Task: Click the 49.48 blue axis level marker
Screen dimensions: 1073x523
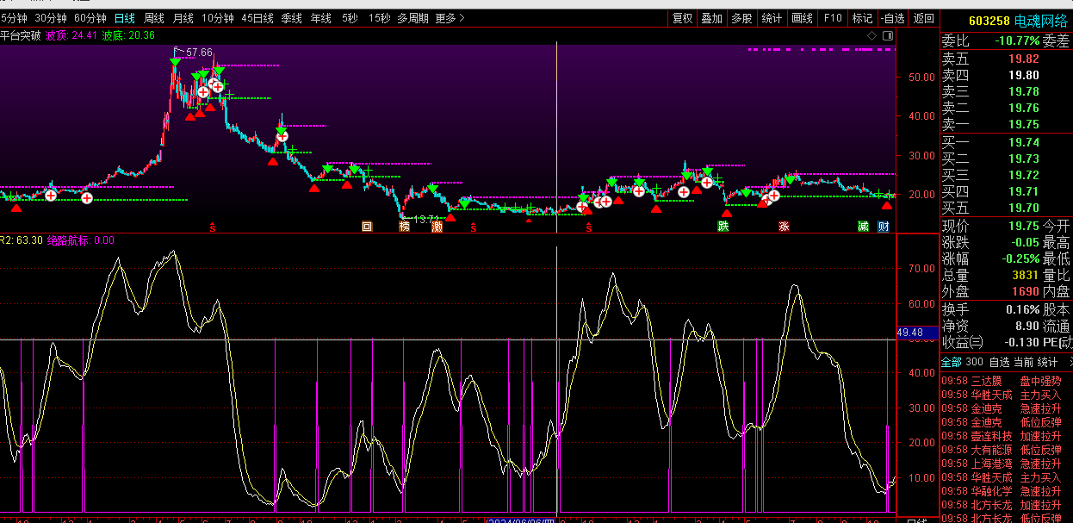Action: tap(910, 333)
